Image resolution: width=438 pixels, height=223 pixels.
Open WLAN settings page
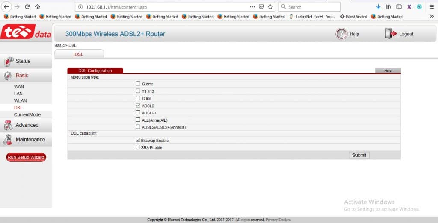(21, 100)
